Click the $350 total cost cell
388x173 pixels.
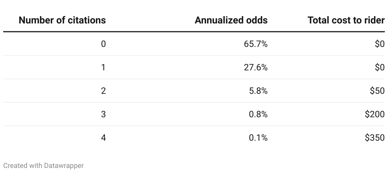375,138
